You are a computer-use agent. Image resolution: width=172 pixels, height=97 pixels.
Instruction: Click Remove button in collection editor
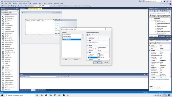tap(76, 59)
